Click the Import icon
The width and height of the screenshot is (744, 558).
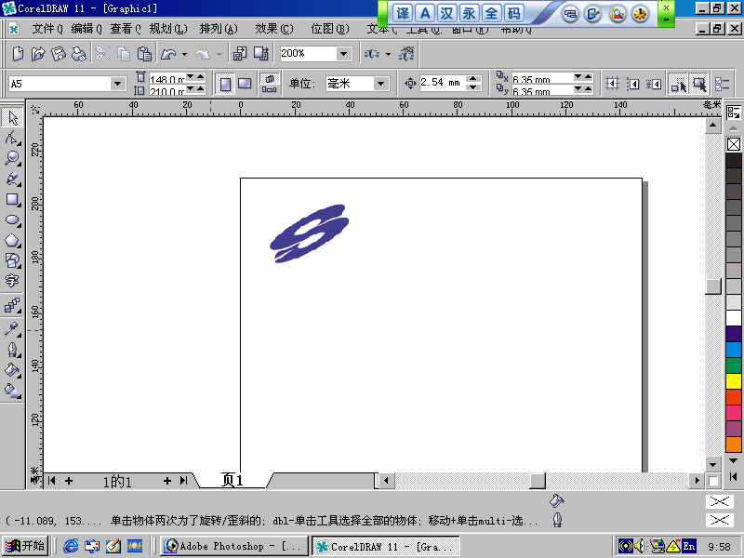pos(240,54)
